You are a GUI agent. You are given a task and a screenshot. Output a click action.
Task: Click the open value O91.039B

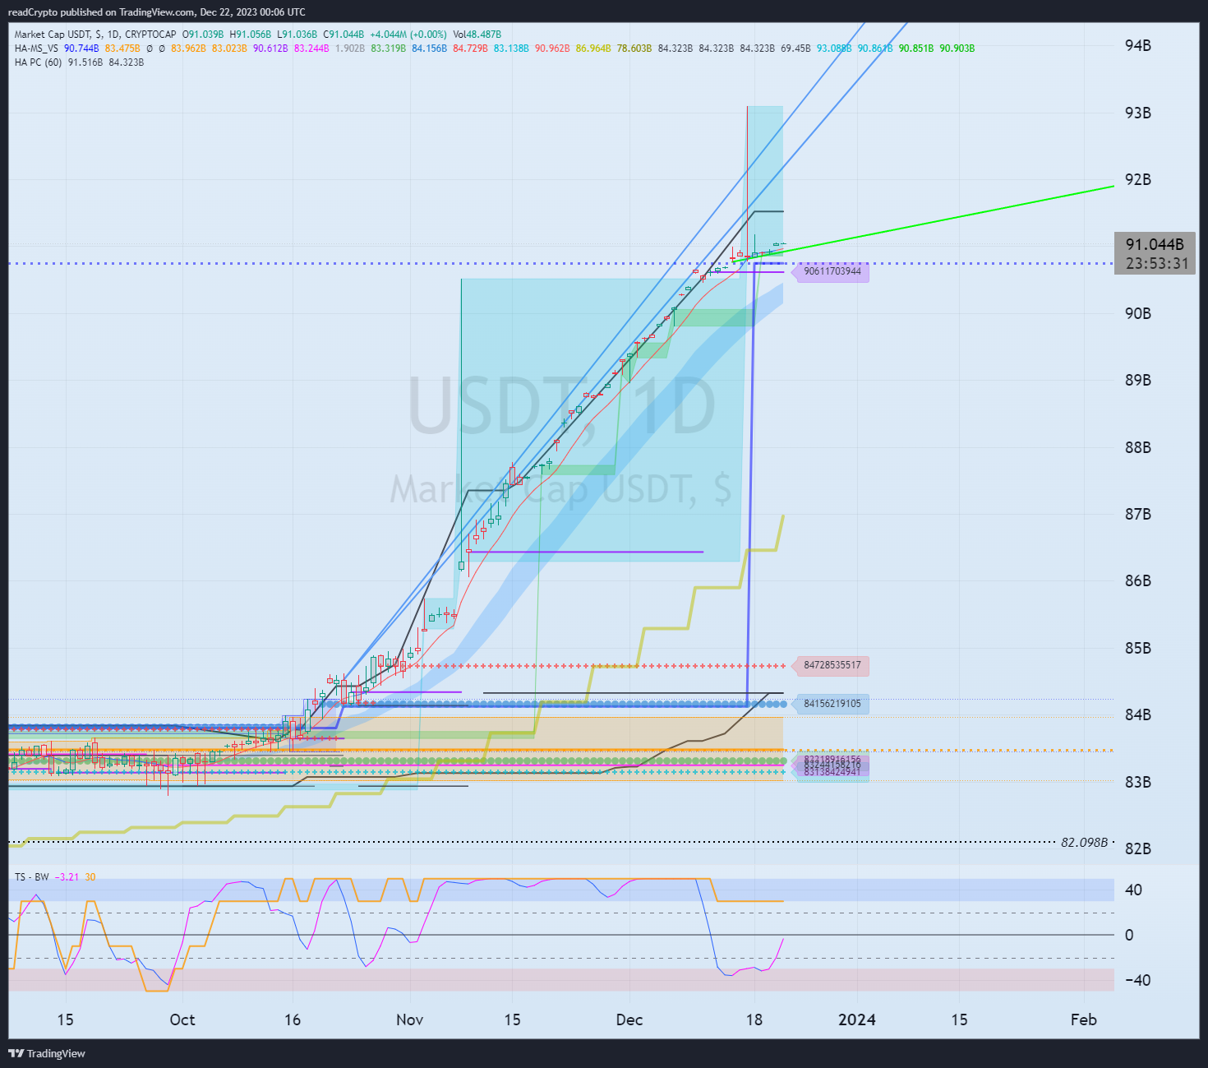click(203, 35)
